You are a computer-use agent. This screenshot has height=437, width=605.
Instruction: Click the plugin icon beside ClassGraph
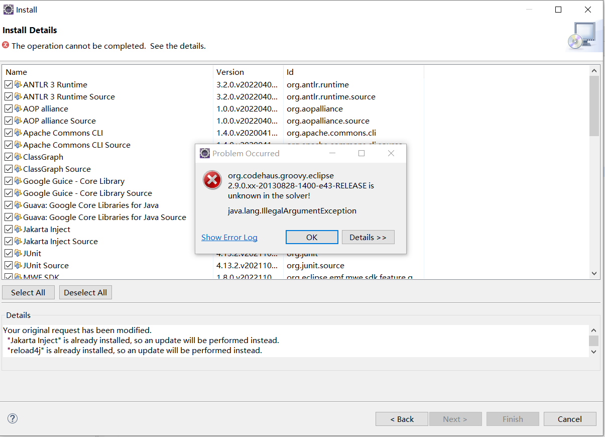click(18, 157)
